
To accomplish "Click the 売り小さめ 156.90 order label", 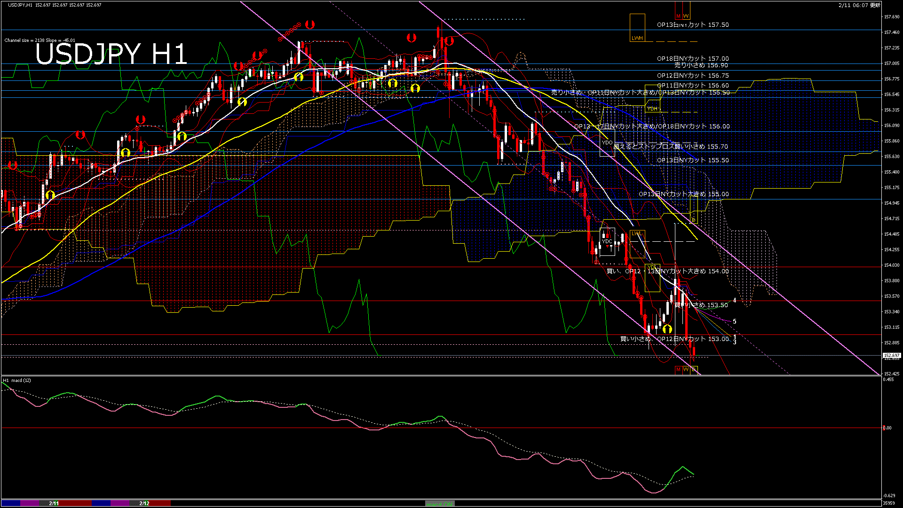I will [701, 65].
